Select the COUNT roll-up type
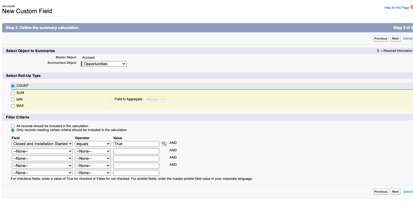413x222 pixels. coord(13,86)
